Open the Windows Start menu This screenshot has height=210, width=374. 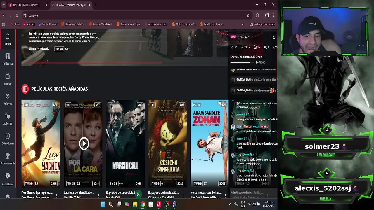[x=103, y=204]
